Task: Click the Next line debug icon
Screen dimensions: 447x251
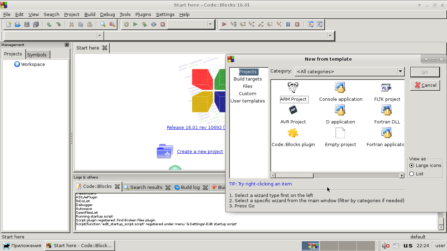Action: (x=242, y=24)
